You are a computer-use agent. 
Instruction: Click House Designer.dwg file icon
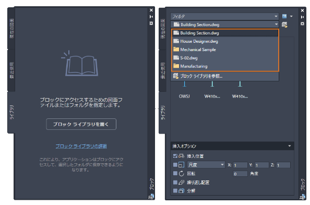pos(176,41)
